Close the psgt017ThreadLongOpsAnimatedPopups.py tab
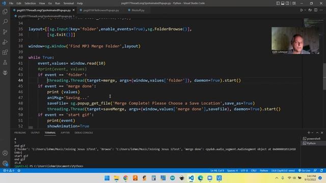The image size is (326, 183). (73, 10)
